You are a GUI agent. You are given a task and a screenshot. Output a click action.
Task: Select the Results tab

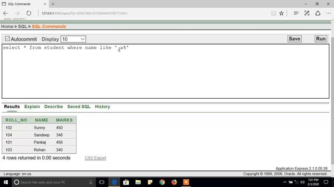coord(11,106)
